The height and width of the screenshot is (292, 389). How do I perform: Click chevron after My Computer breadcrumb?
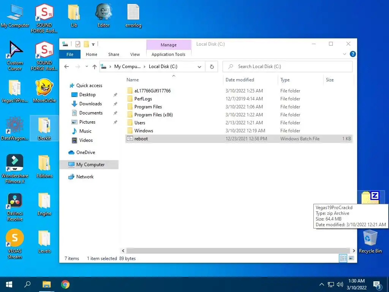144,67
